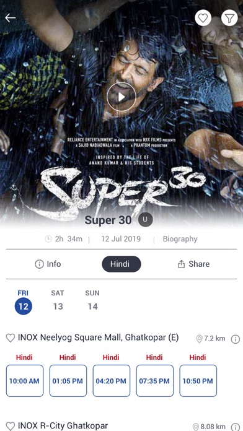Screen dimensions: 243x431
Task: View info for INOX Neelyog Square Mall
Action: pos(236,339)
